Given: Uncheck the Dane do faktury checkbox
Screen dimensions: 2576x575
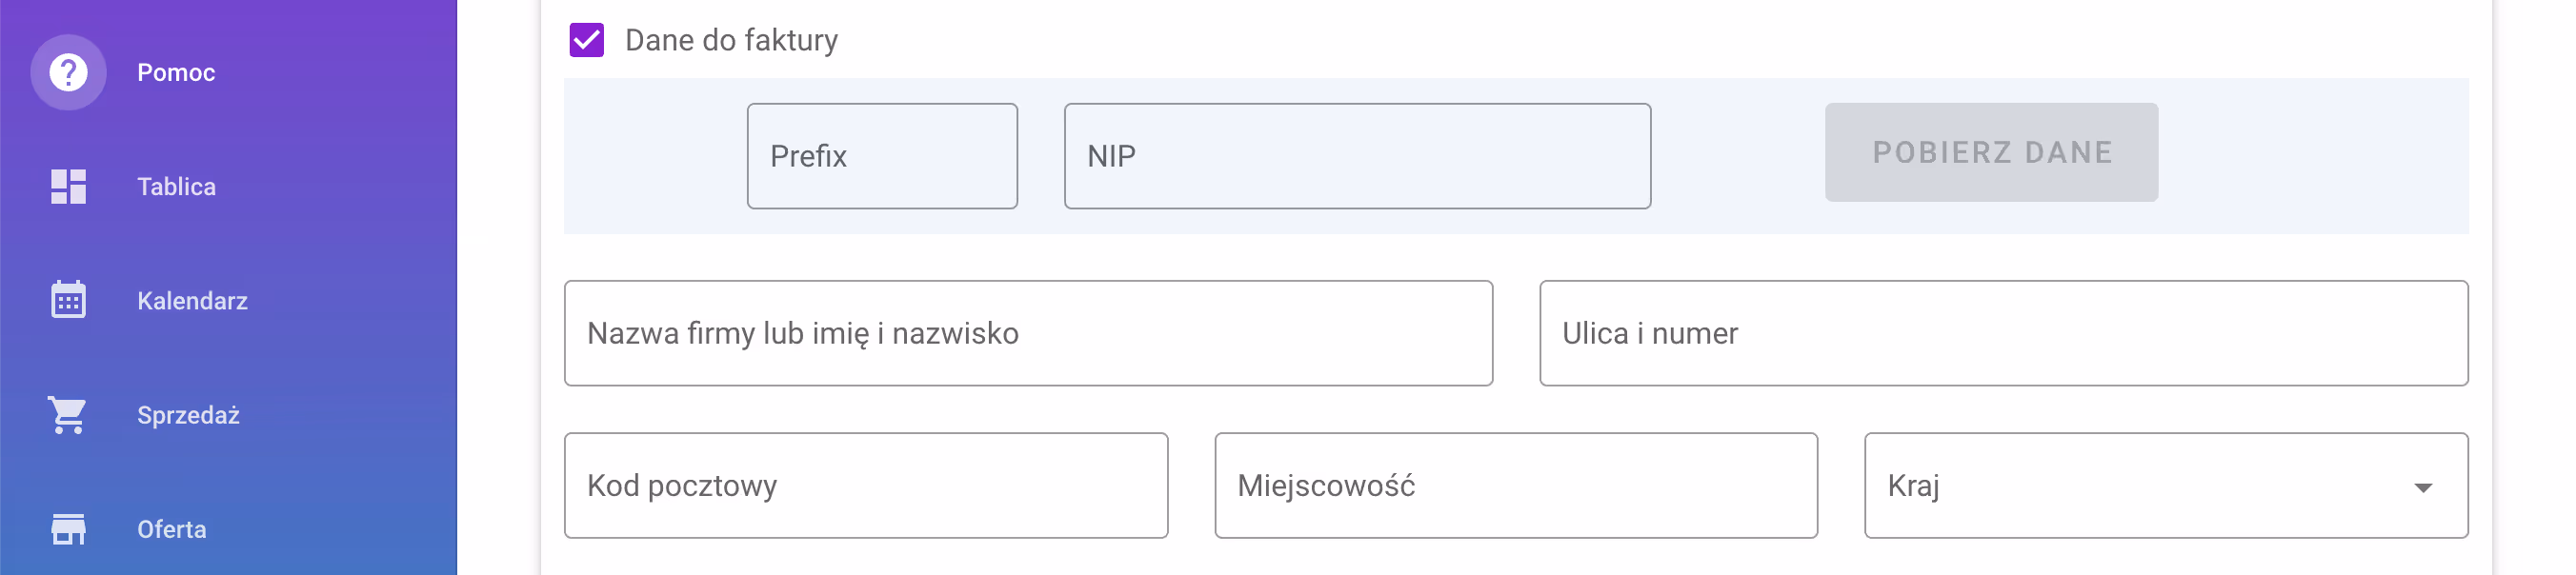Looking at the screenshot, I should point(586,41).
